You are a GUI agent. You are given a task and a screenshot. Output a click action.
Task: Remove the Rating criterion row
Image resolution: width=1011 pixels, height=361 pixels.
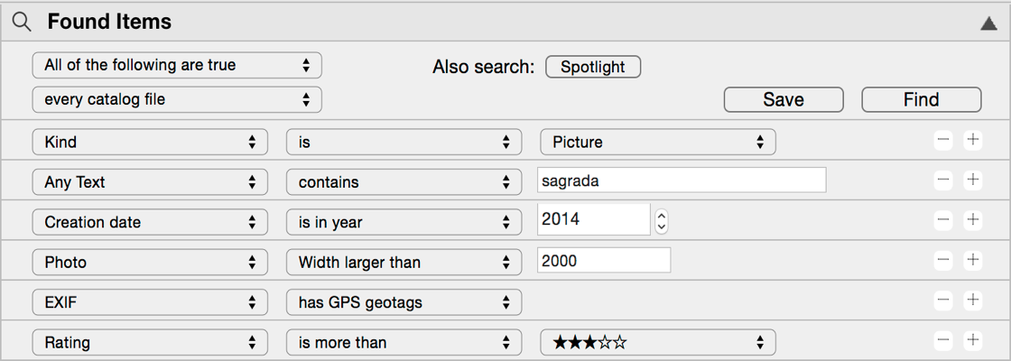pos(943,340)
